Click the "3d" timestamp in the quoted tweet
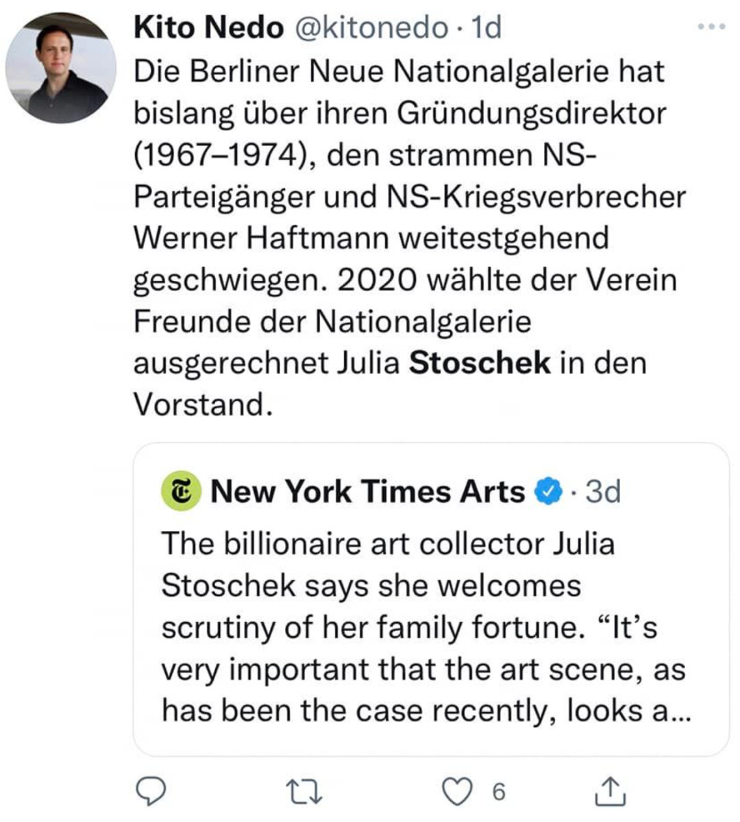 tap(603, 492)
